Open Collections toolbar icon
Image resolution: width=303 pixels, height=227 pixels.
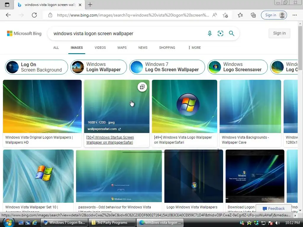click(x=253, y=15)
